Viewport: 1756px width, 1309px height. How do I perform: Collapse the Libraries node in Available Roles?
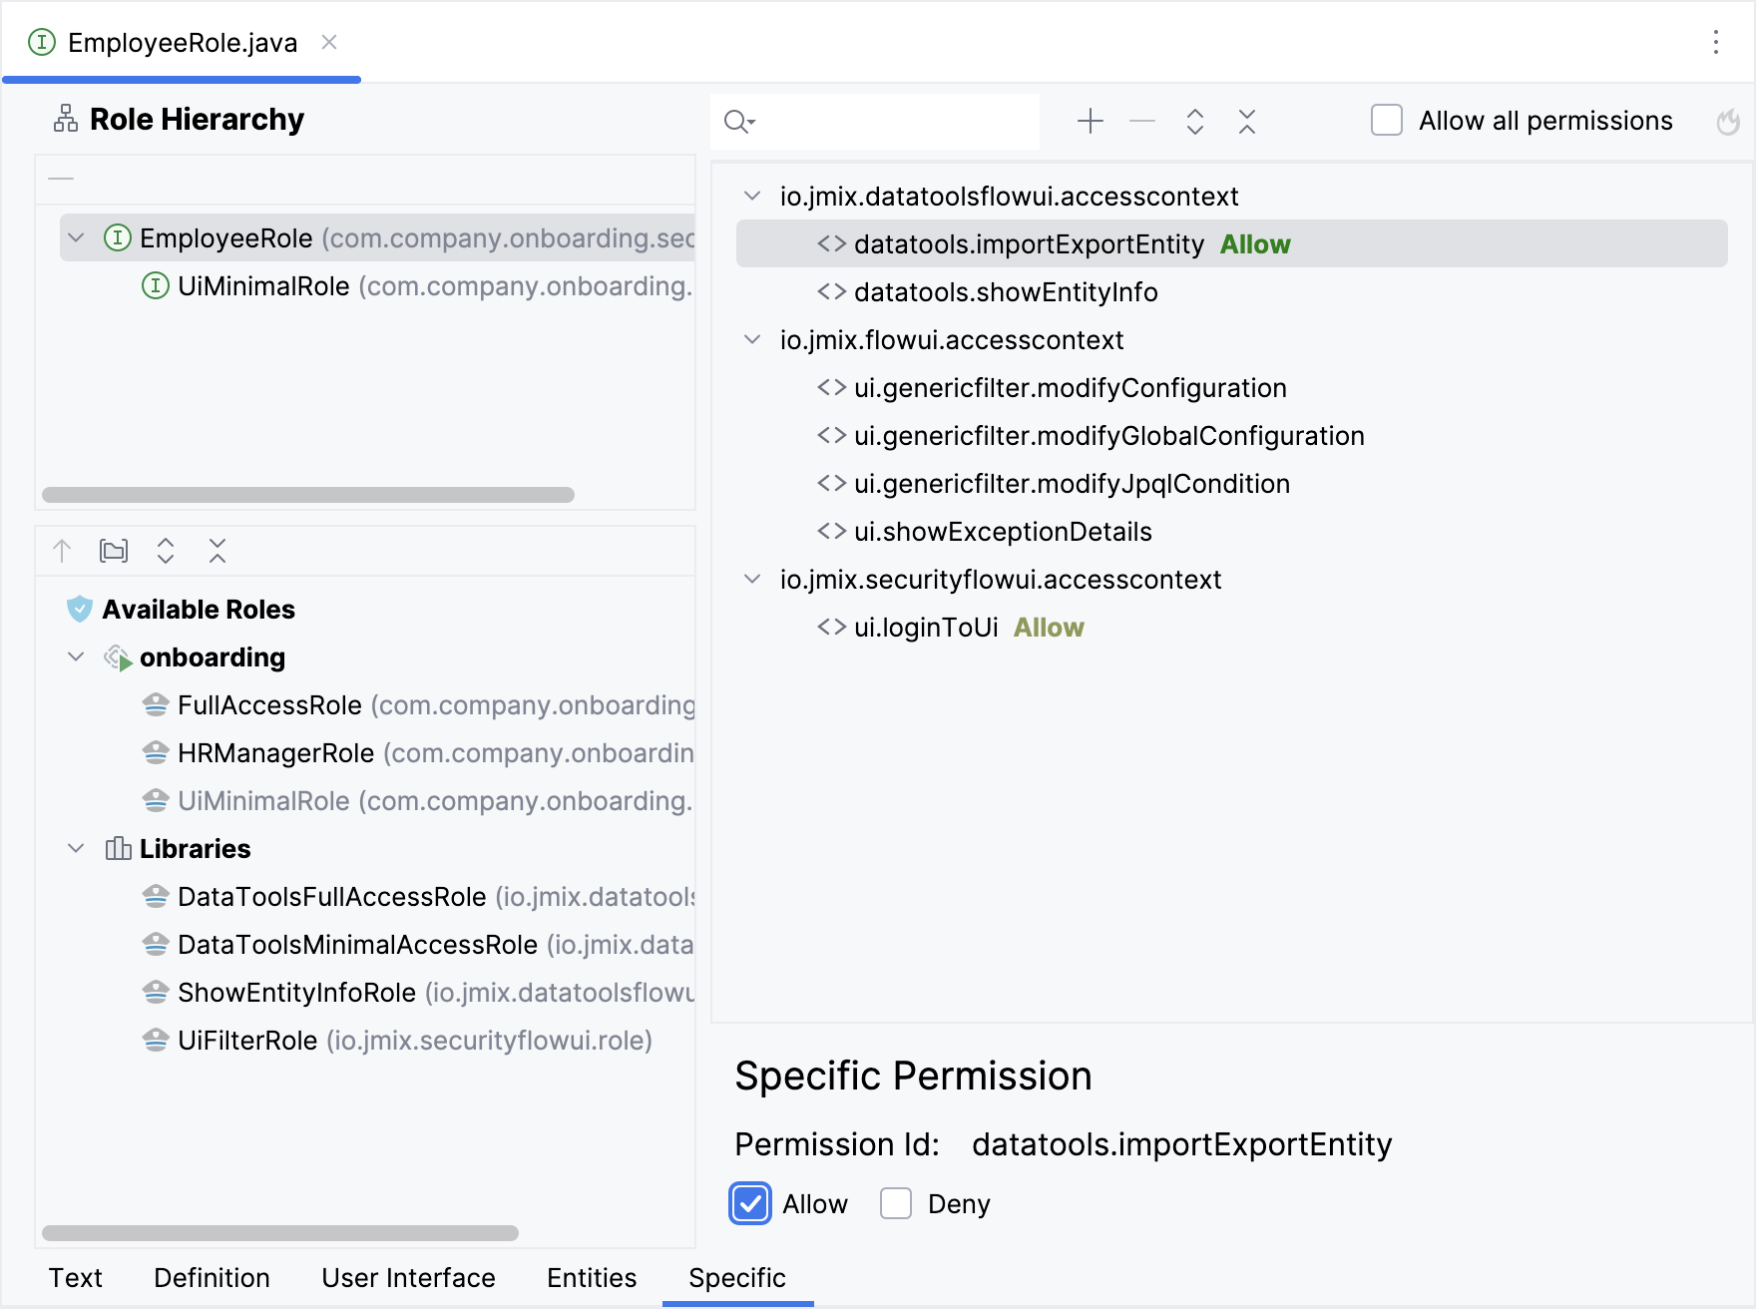click(x=76, y=849)
